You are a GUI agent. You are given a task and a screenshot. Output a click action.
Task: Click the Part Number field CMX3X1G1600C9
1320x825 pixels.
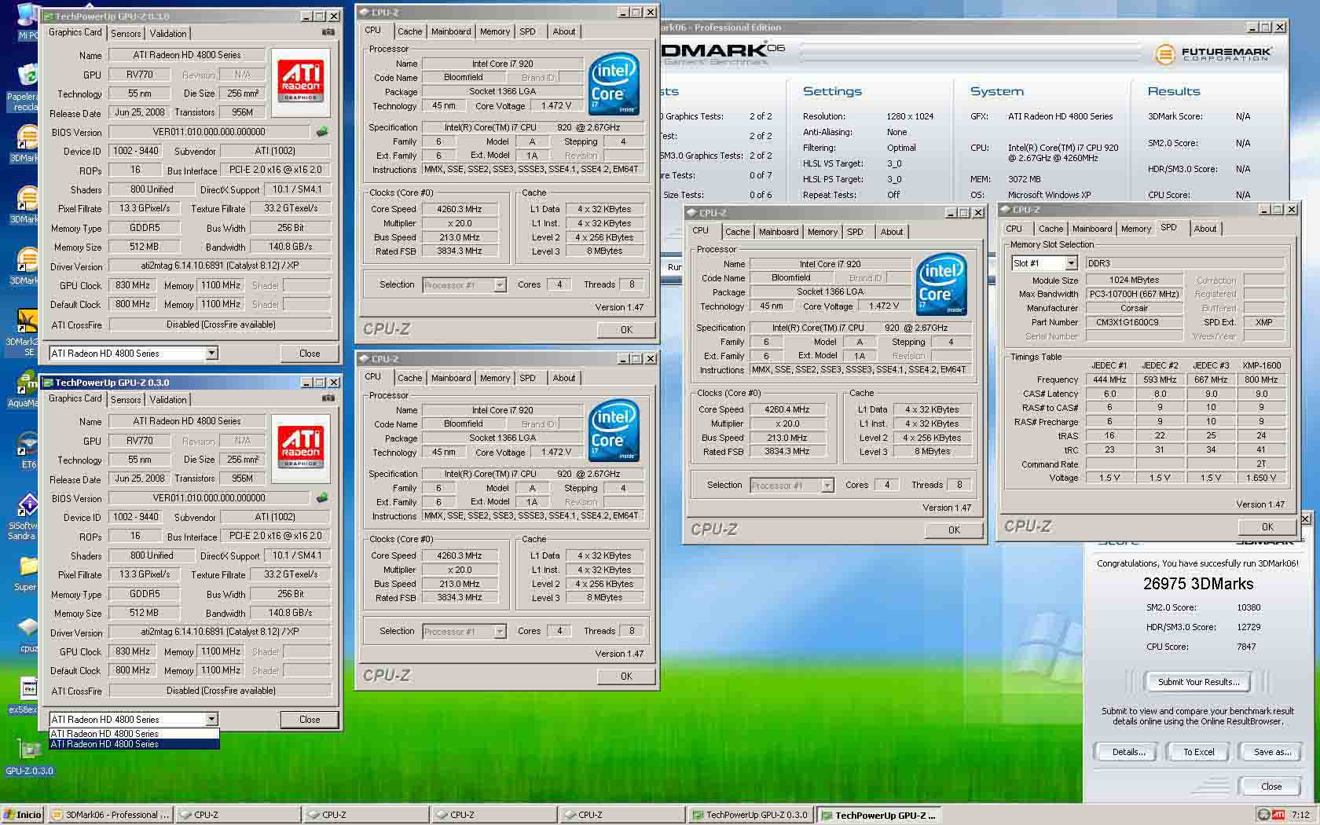[x=1133, y=322]
